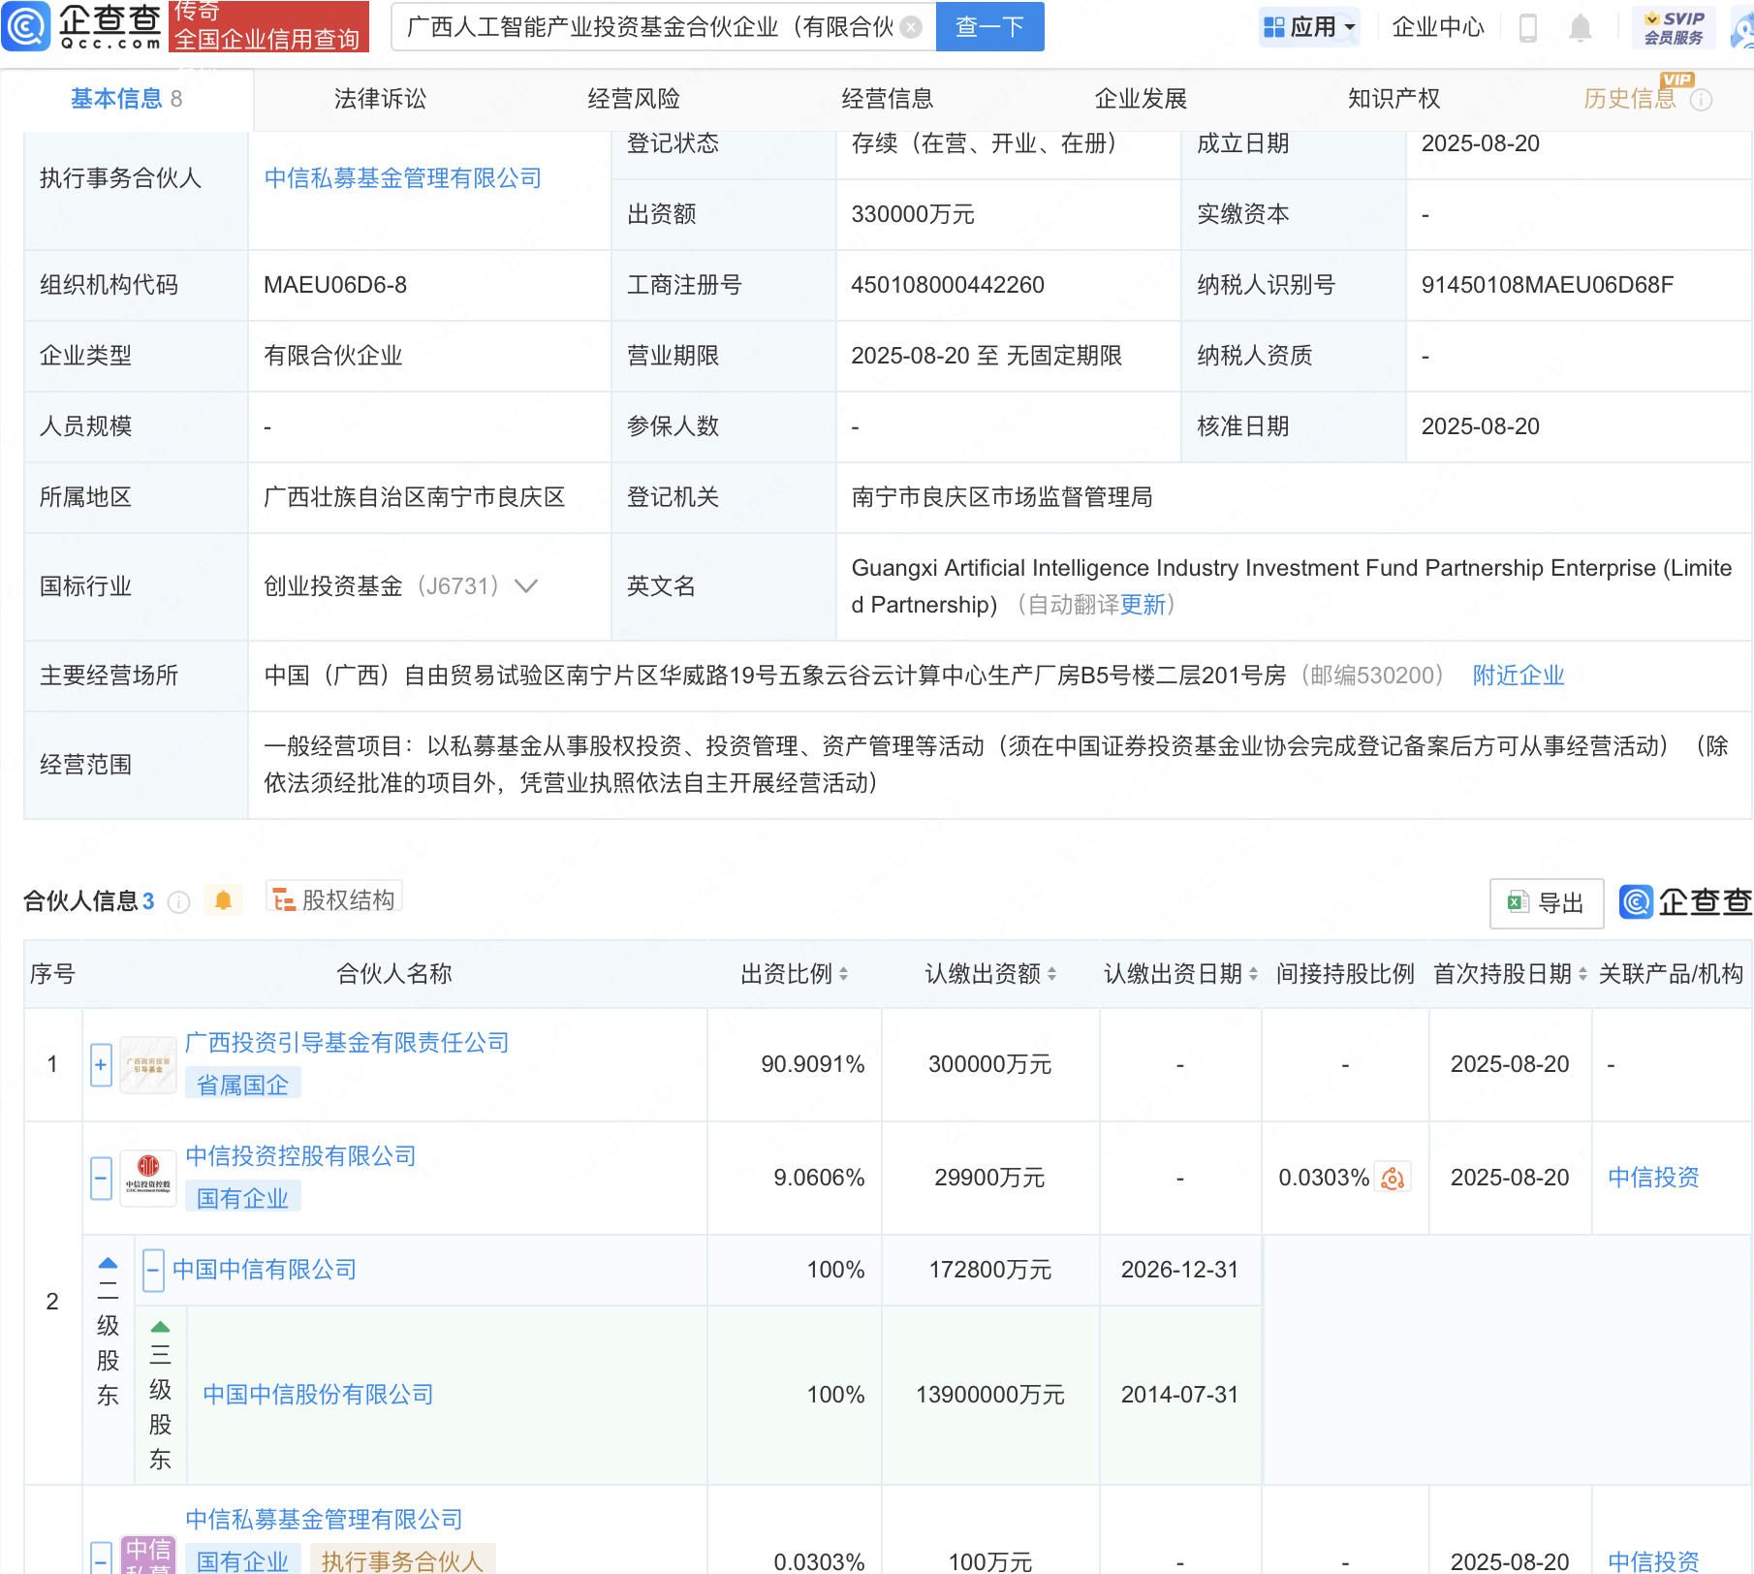The height and width of the screenshot is (1574, 1754).
Task: Switch to 基本信息 tab
Action: point(126,99)
